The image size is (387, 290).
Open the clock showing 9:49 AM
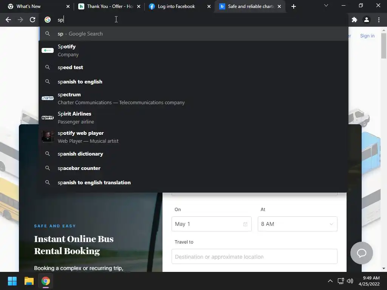coord(369,281)
